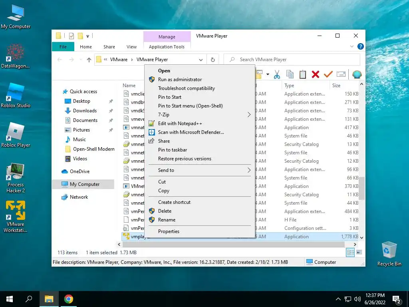The height and width of the screenshot is (307, 409).
Task: Click the taskbar search magnifier icon
Action: click(x=29, y=299)
